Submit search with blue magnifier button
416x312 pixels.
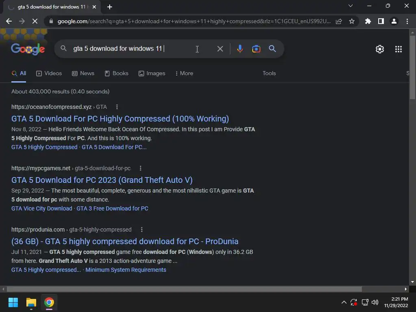click(273, 49)
